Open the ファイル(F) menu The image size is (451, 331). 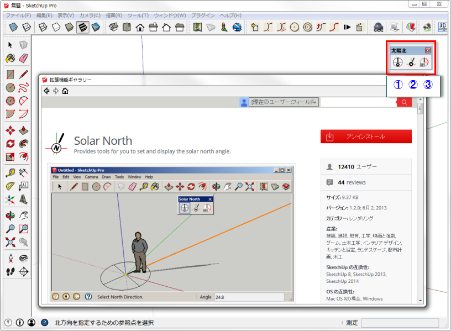pyautogui.click(x=18, y=15)
